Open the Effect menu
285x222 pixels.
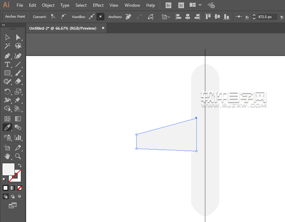point(98,5)
